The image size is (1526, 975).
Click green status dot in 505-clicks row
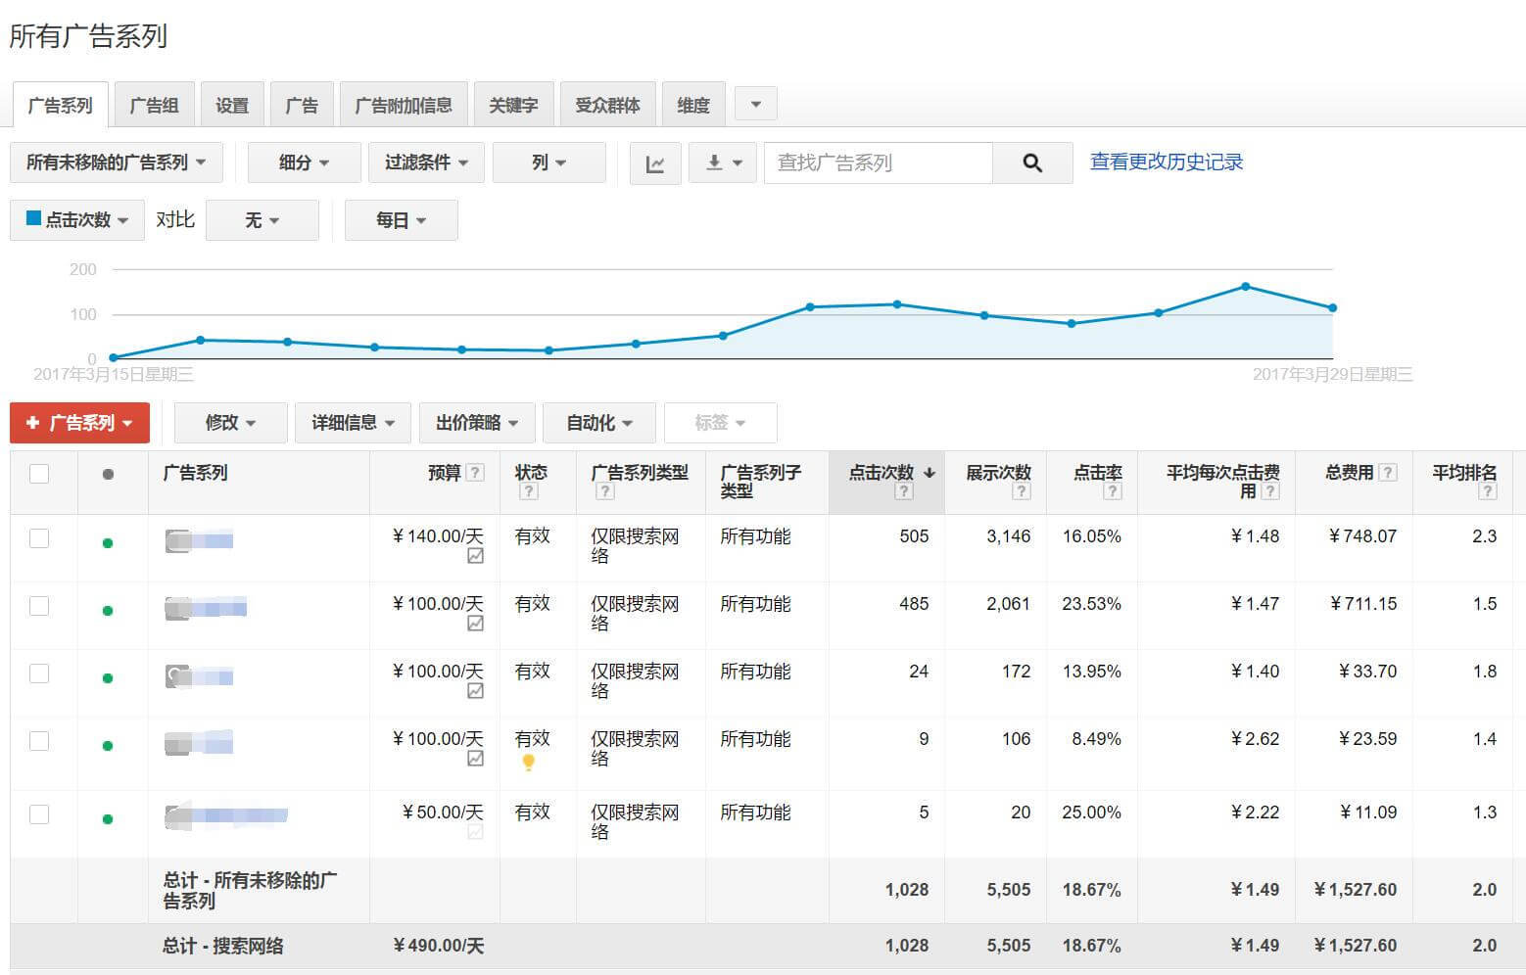click(x=108, y=543)
